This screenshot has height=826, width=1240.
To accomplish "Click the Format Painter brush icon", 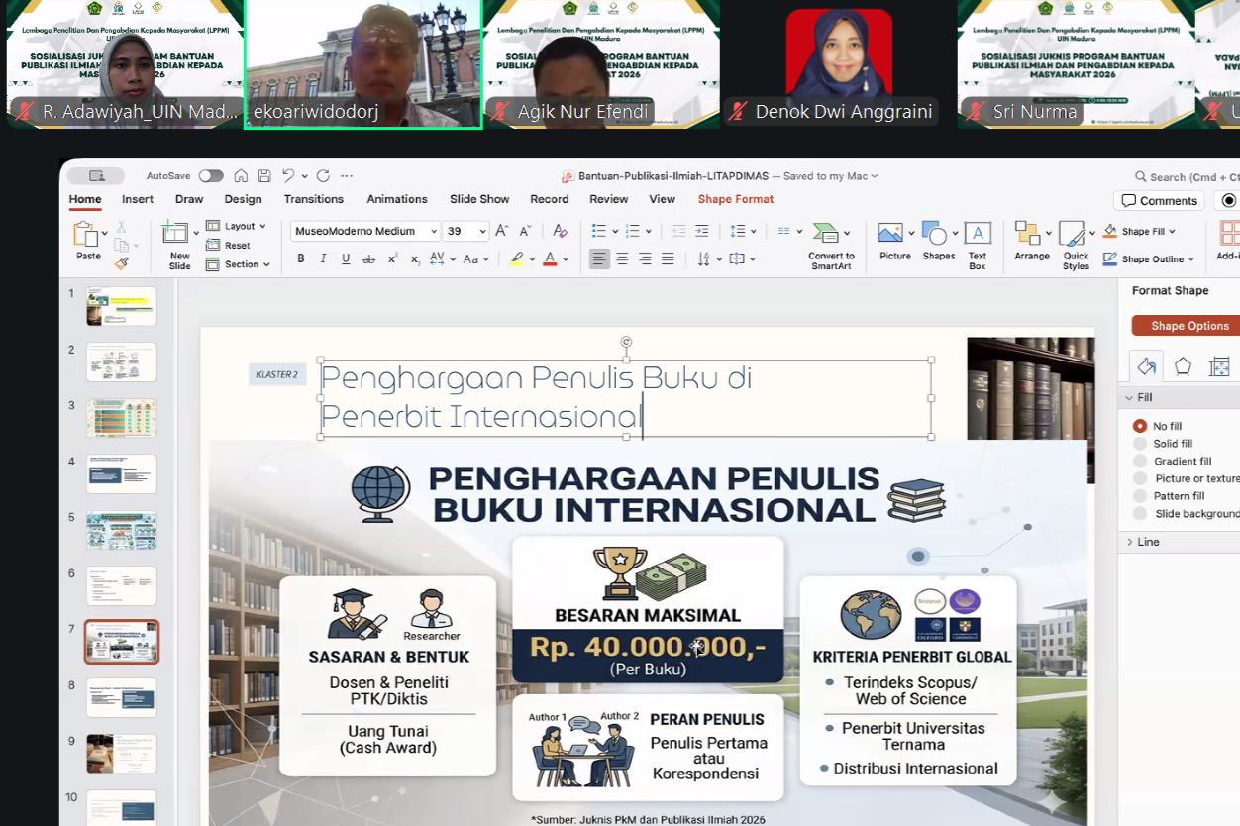I will tap(121, 263).
